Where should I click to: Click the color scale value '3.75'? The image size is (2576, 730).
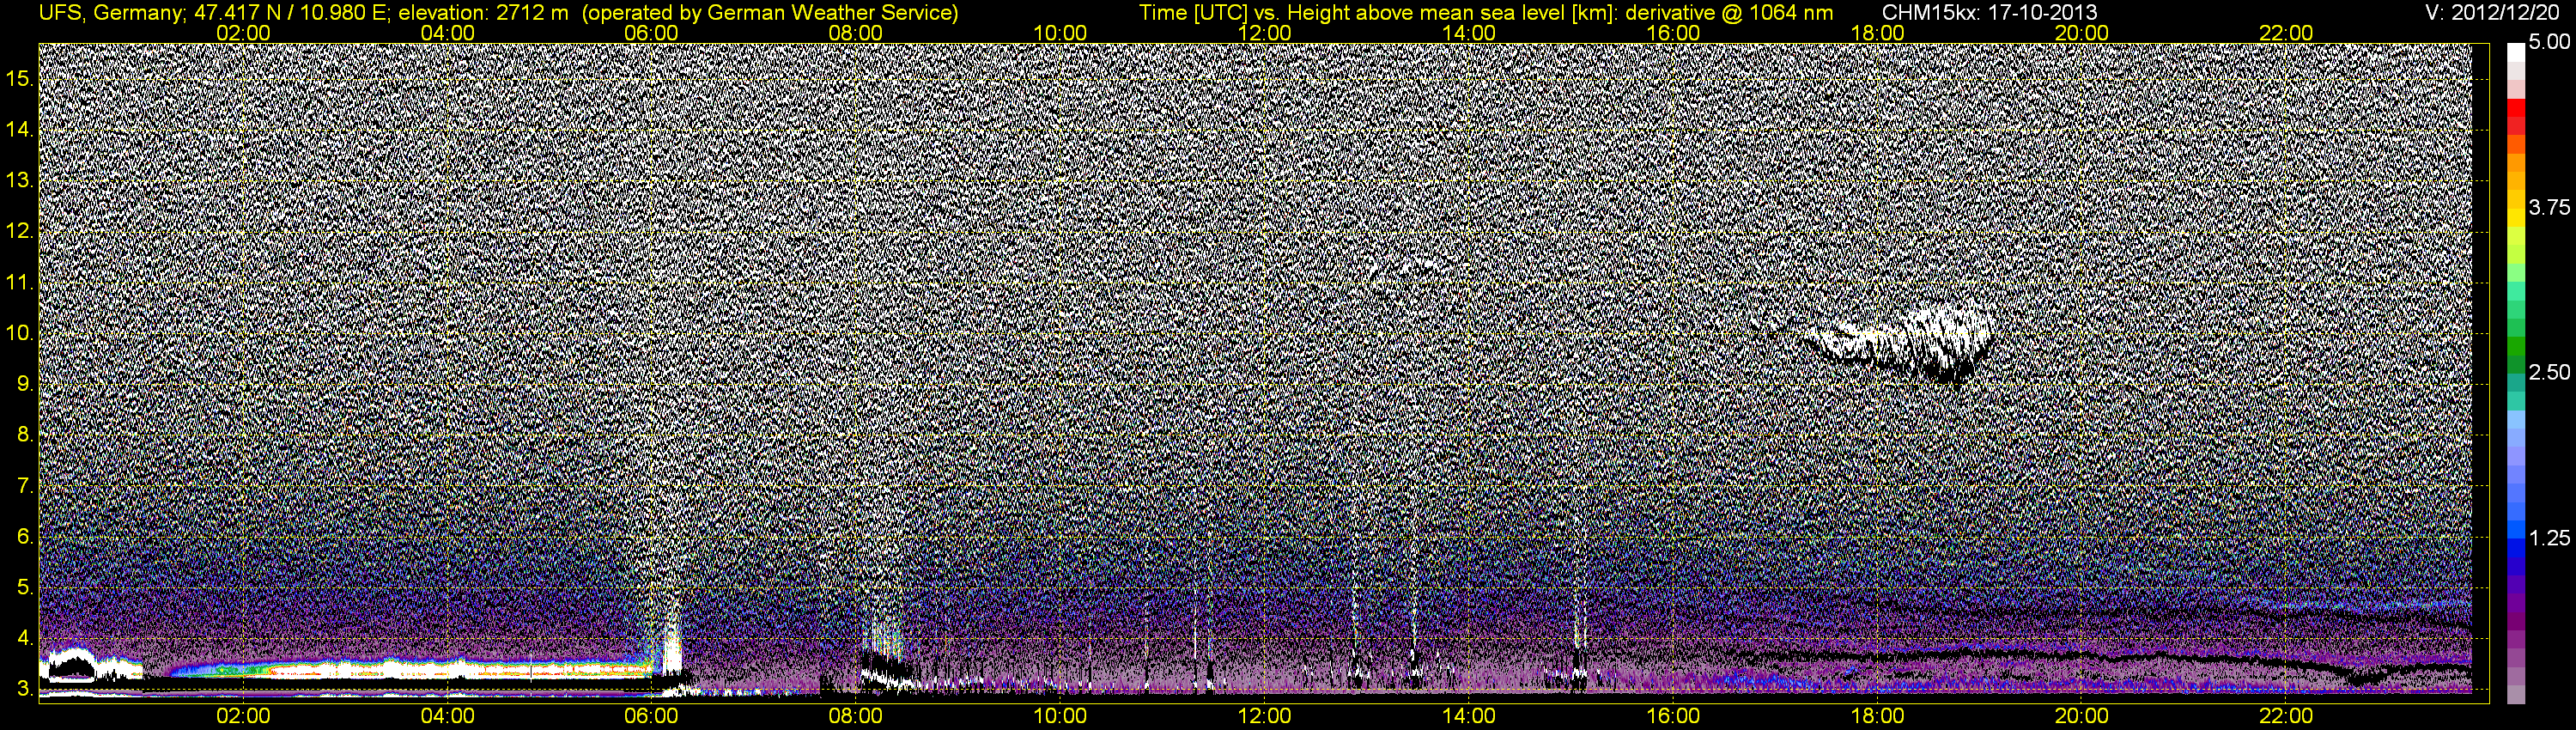pyautogui.click(x=2549, y=207)
